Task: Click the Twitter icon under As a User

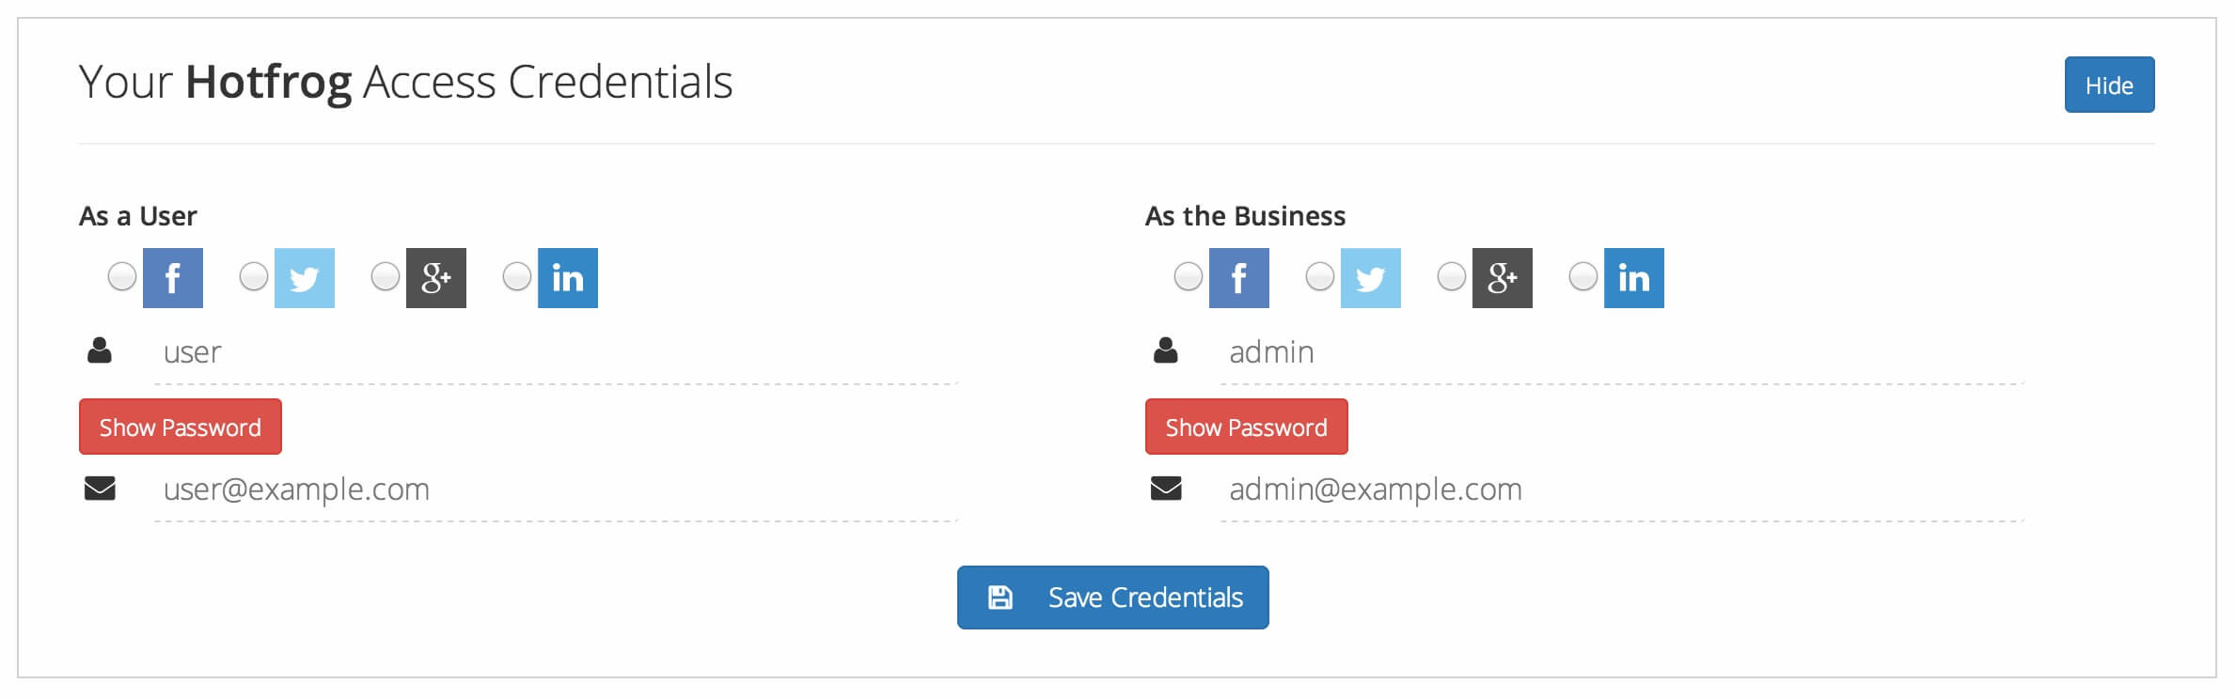Action: 305,278
